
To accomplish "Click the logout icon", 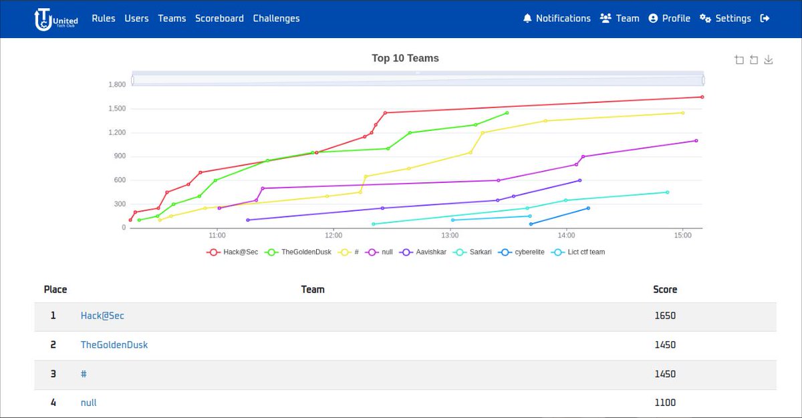I will click(x=765, y=19).
